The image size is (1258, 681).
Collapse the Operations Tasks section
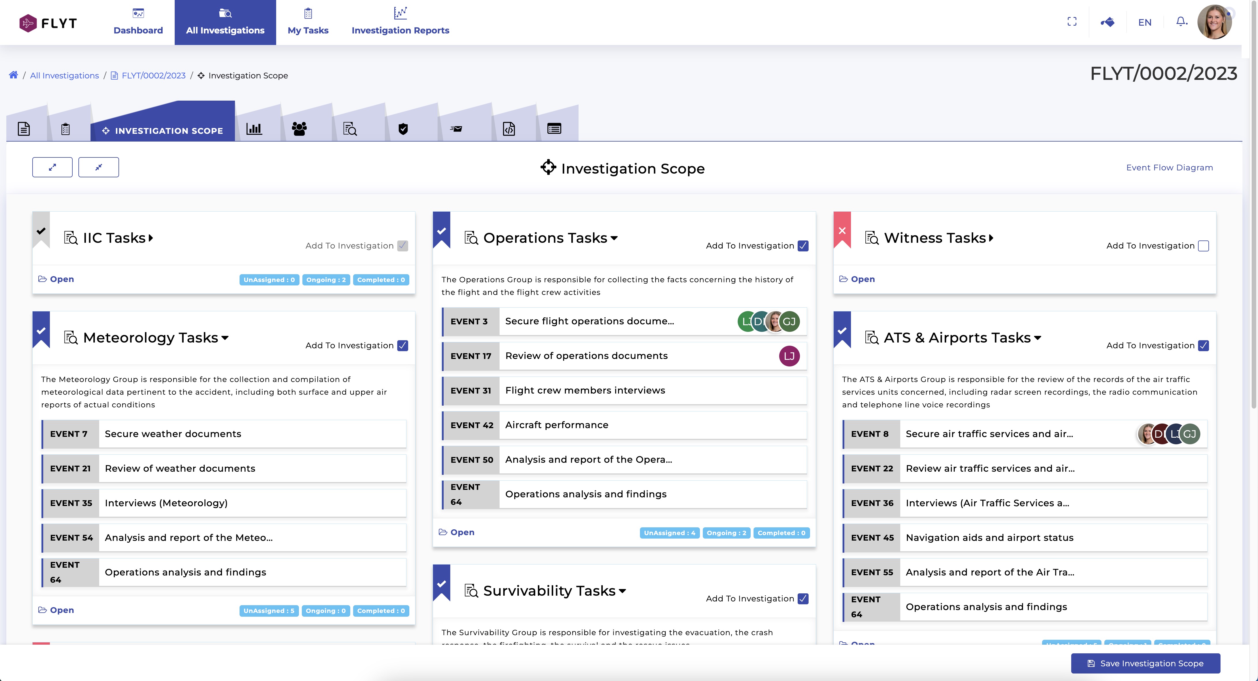[614, 238]
